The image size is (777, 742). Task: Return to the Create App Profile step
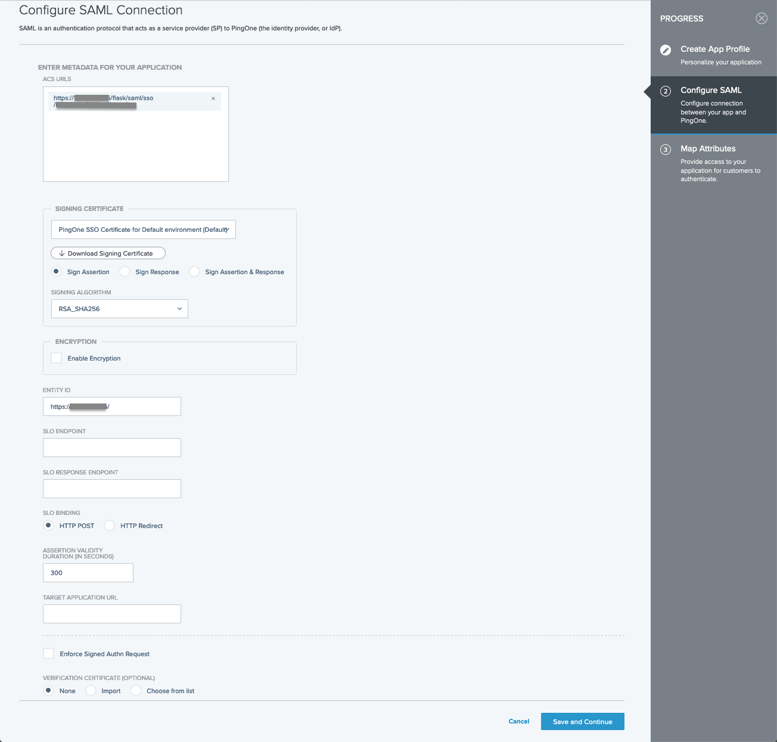tap(715, 49)
